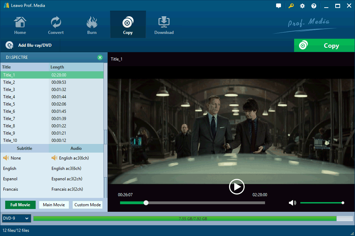The image size is (355, 236).
Task: Select Title_3 in the title list
Action: point(52,90)
